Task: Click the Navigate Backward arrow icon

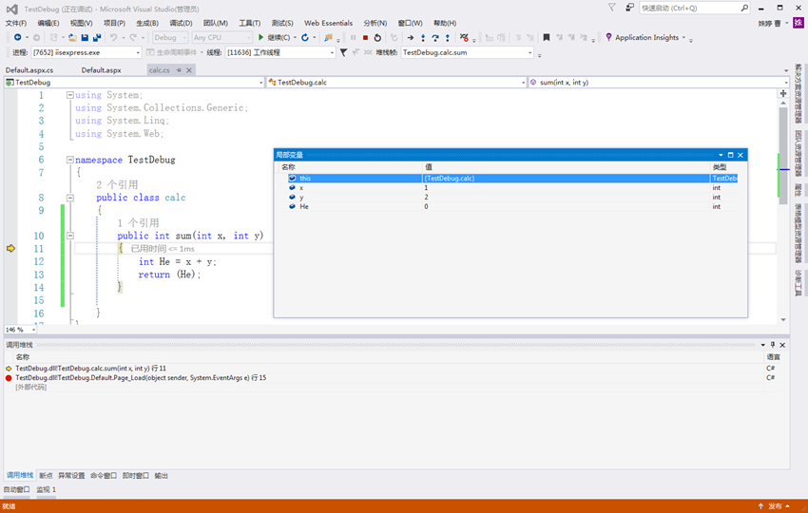Action: pyautogui.click(x=17, y=38)
